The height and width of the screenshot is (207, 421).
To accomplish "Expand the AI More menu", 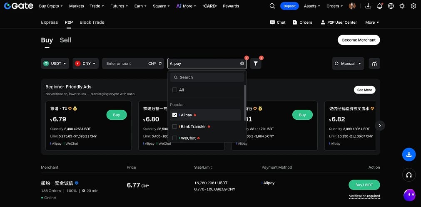I will click(186, 6).
